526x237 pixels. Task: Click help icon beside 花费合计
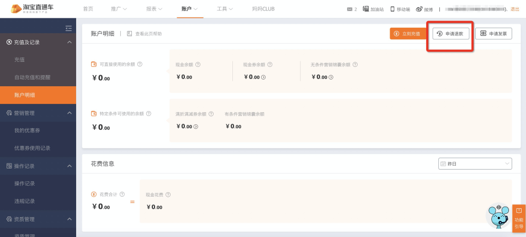[x=122, y=194]
